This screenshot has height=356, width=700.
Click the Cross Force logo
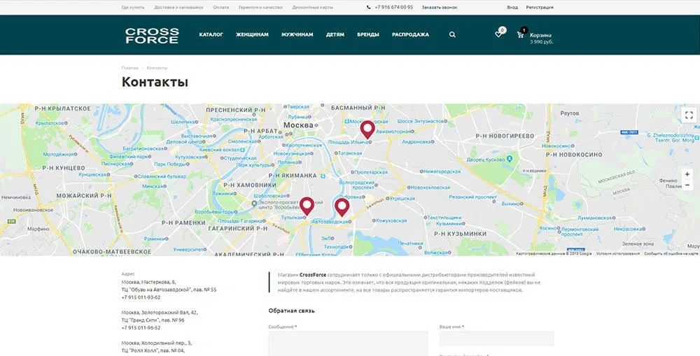pos(152,35)
